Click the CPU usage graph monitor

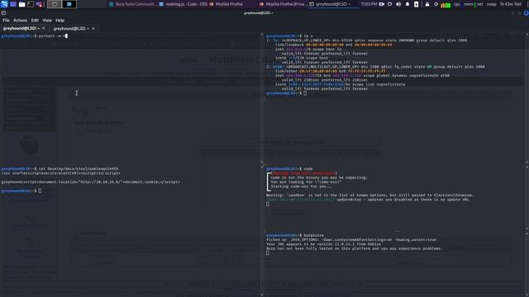click(446, 5)
